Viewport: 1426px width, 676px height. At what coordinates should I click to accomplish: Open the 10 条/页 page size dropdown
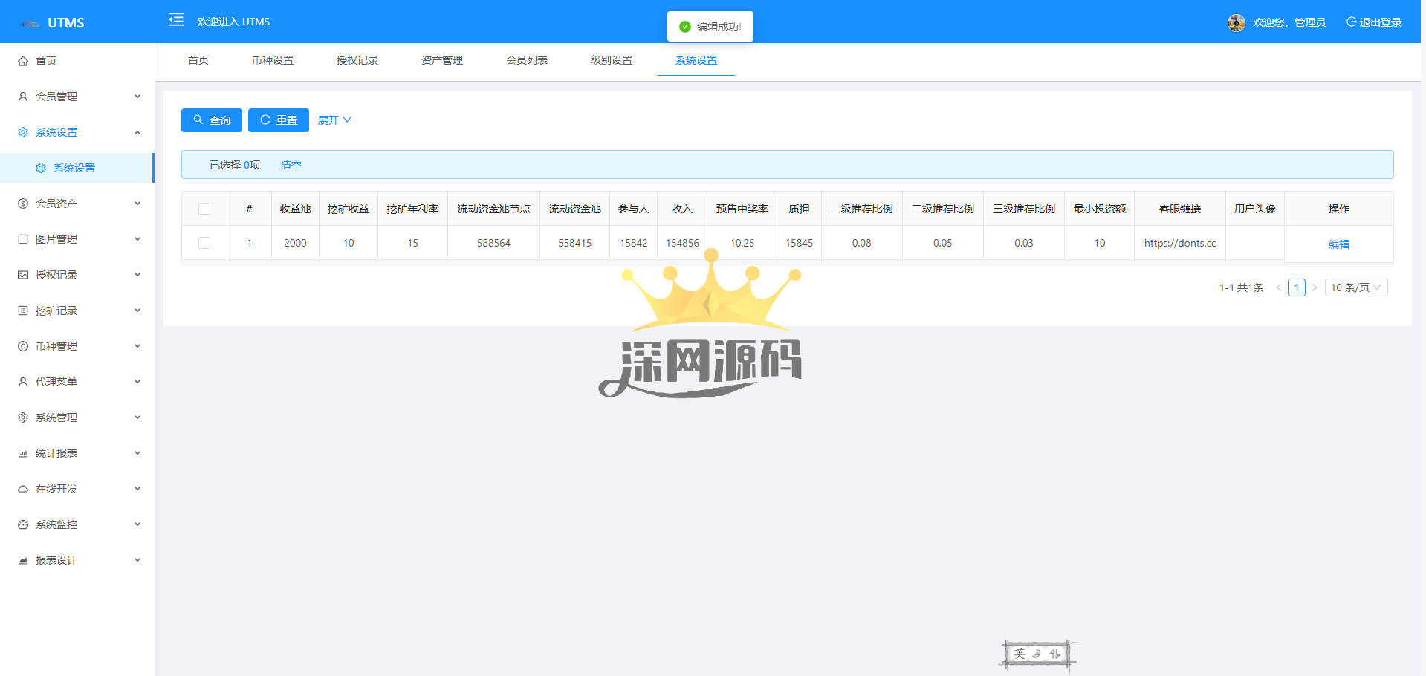point(1355,287)
